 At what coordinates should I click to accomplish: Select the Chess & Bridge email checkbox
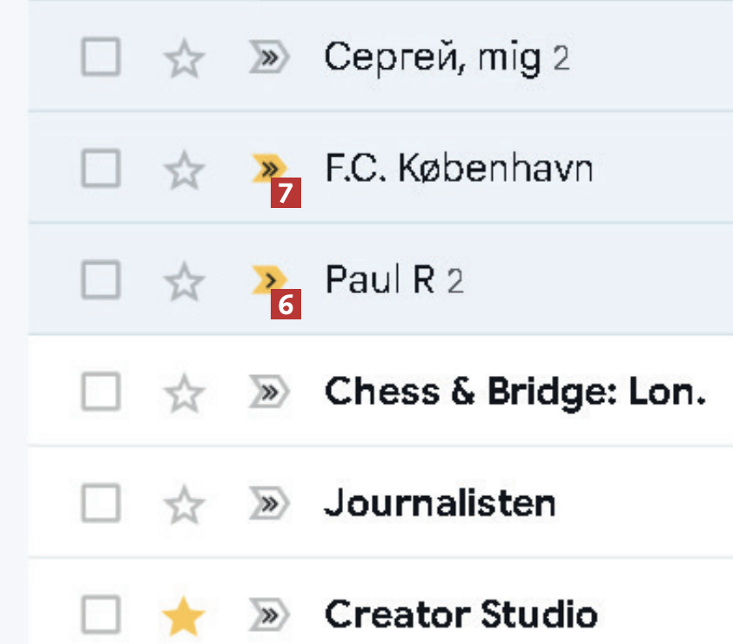pyautogui.click(x=101, y=393)
